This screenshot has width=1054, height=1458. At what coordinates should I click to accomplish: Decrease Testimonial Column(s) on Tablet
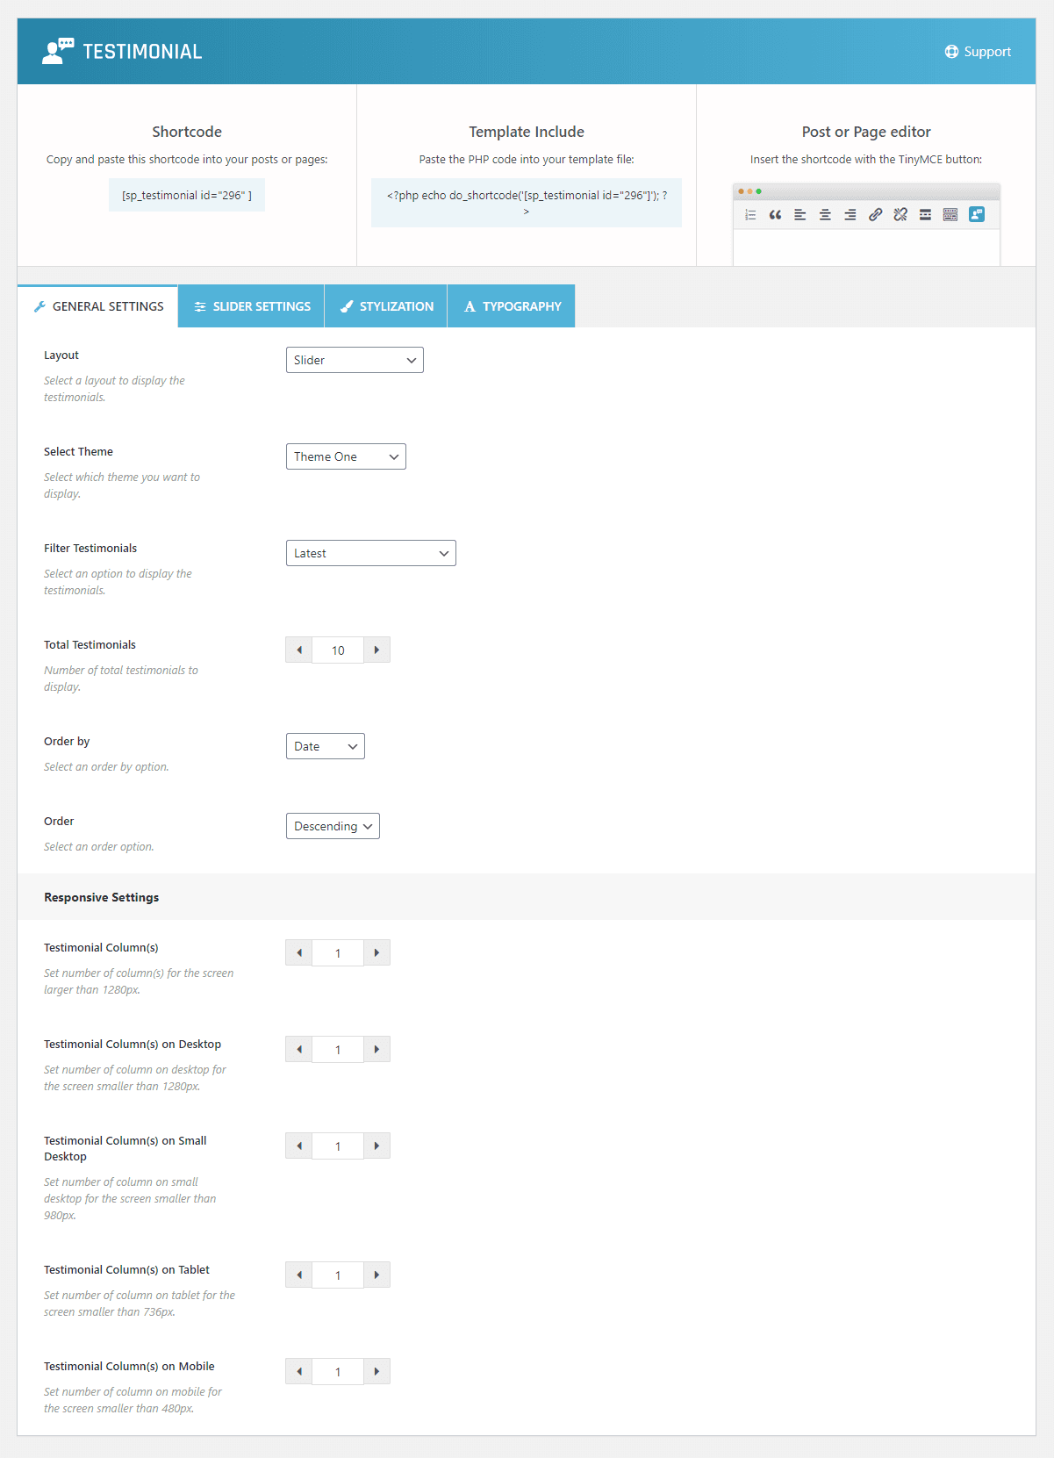tap(299, 1275)
